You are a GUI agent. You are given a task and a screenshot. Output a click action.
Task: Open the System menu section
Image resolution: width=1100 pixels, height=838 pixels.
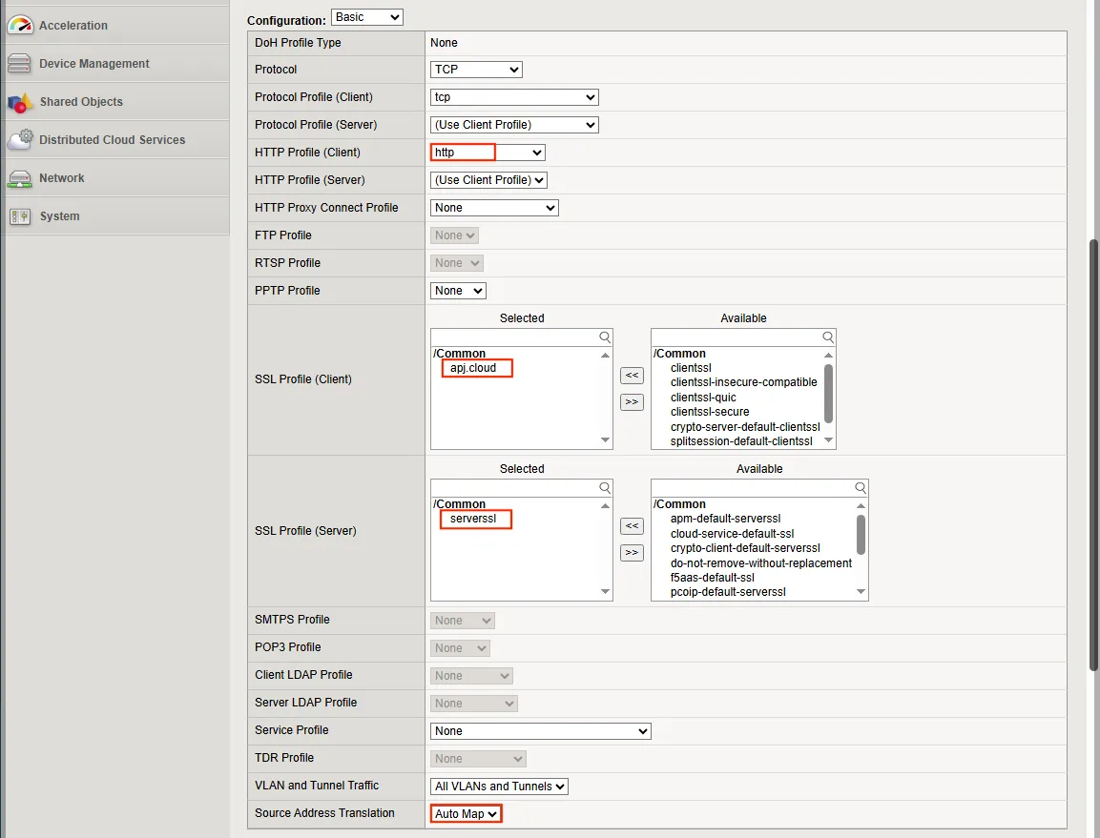tap(59, 216)
